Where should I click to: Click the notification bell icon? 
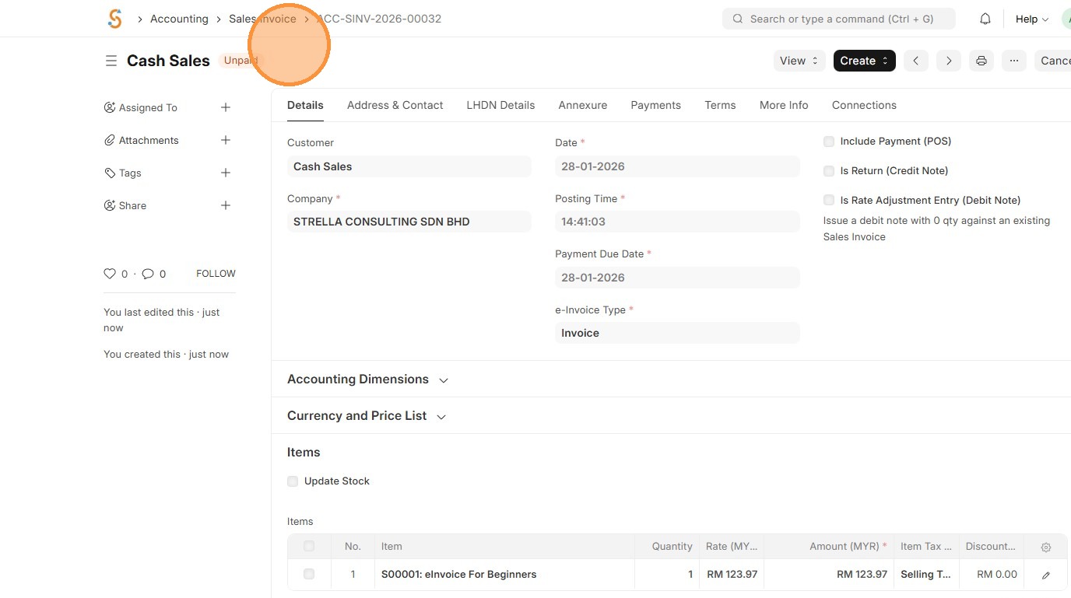tap(985, 19)
